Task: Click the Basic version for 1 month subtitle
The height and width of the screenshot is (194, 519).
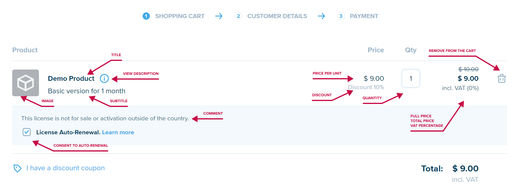Action: point(86,91)
